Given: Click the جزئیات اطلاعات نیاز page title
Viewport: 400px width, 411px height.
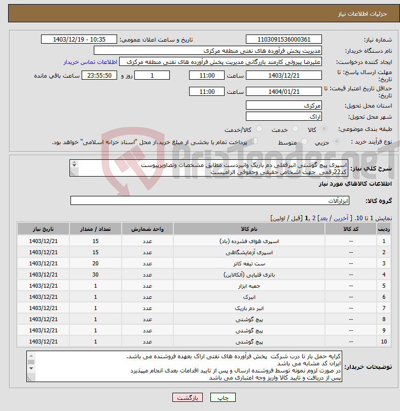Looking at the screenshot, I should pyautogui.click(x=362, y=14).
